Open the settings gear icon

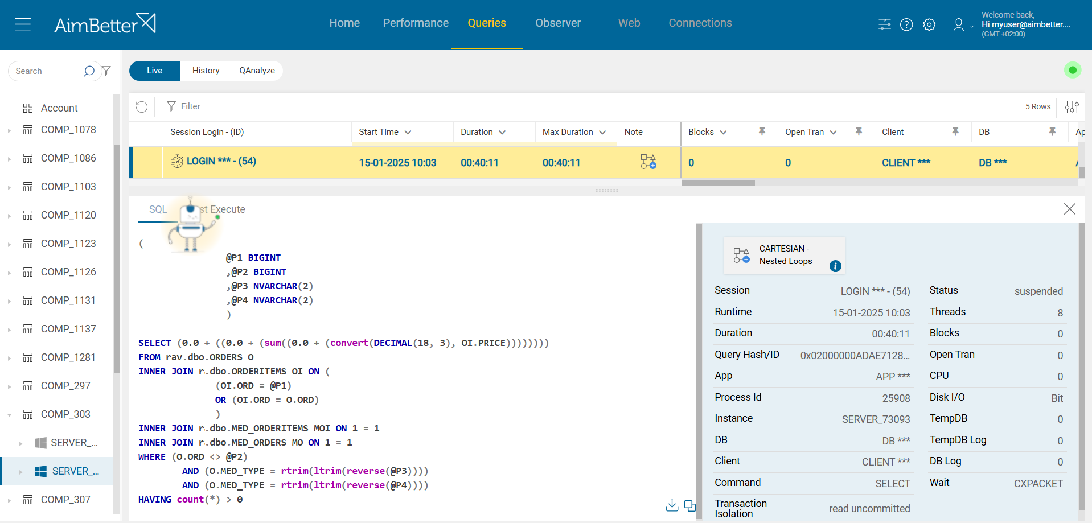929,24
